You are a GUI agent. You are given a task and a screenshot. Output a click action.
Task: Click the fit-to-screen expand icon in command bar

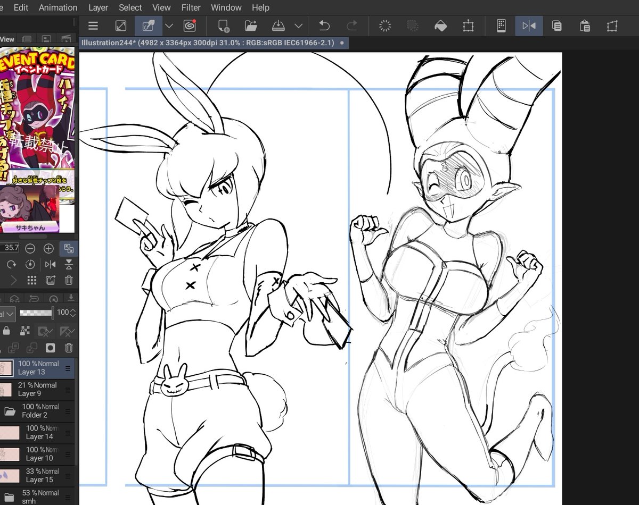[121, 26]
